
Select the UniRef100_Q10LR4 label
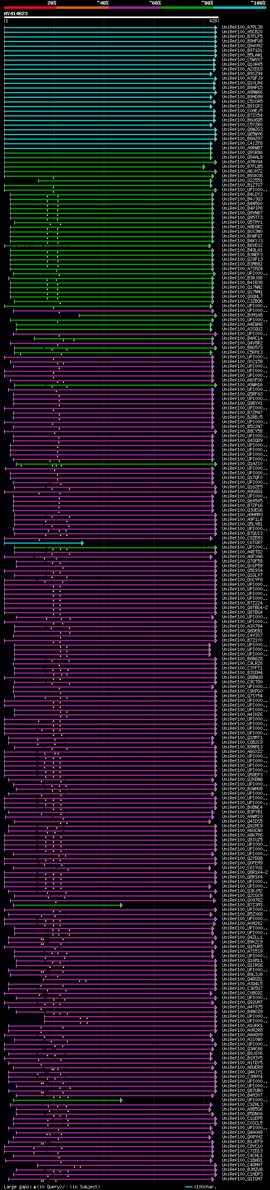(x=242, y=83)
